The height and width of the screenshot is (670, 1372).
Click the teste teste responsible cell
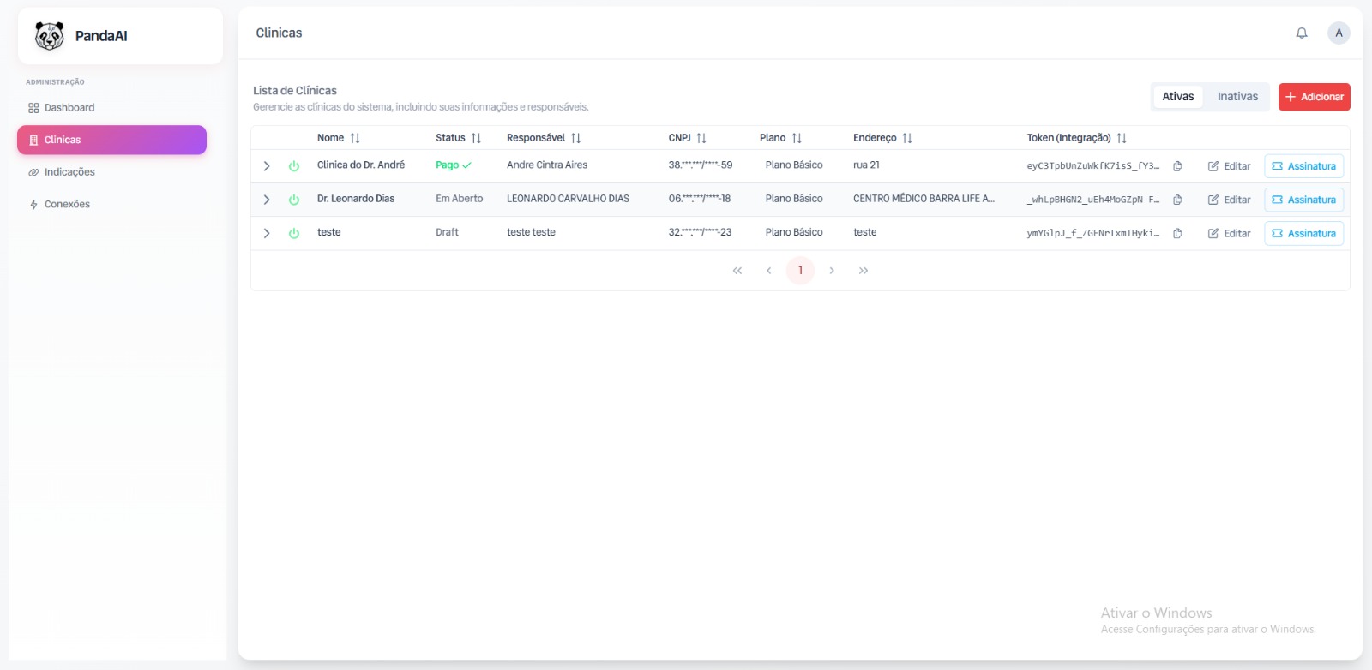click(x=531, y=232)
